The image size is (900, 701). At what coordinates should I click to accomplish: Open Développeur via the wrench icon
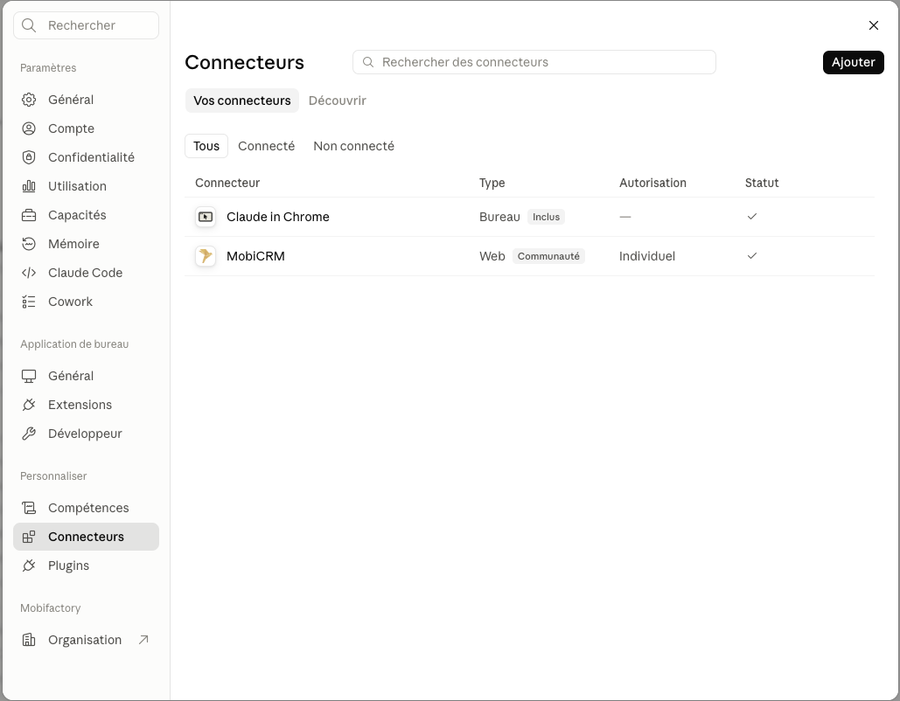(86, 434)
